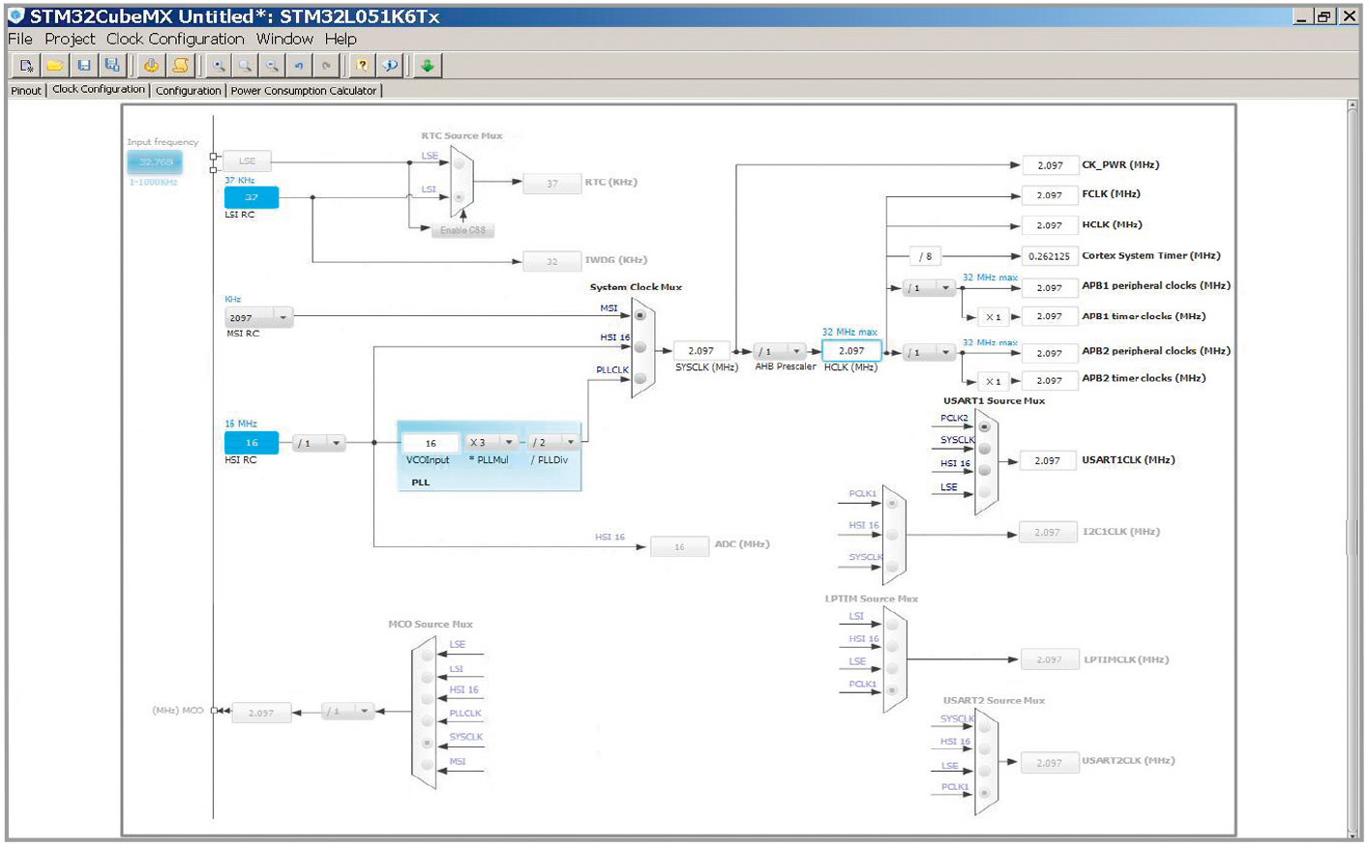Click the greyed LSE block
The image size is (1369, 848).
[248, 161]
